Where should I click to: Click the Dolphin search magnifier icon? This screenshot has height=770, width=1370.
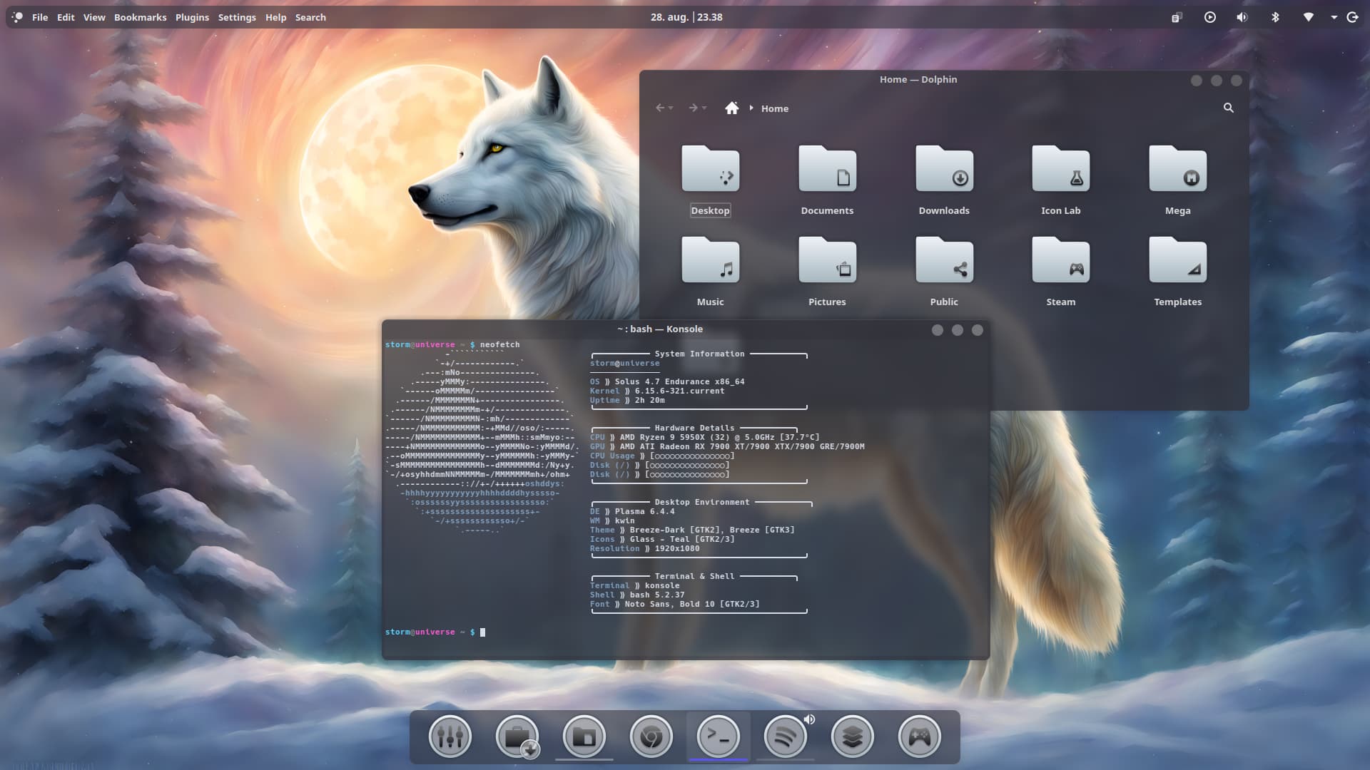[1228, 108]
